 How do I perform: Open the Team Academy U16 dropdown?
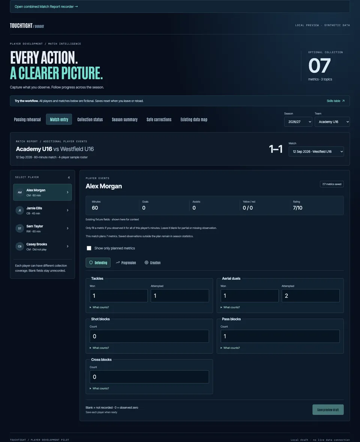332,122
